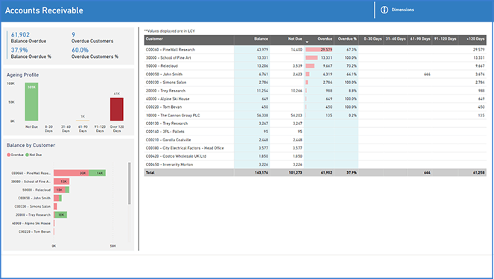
Task: Select the C00060 - PineWall Research row
Action: pyautogui.click(x=315, y=50)
